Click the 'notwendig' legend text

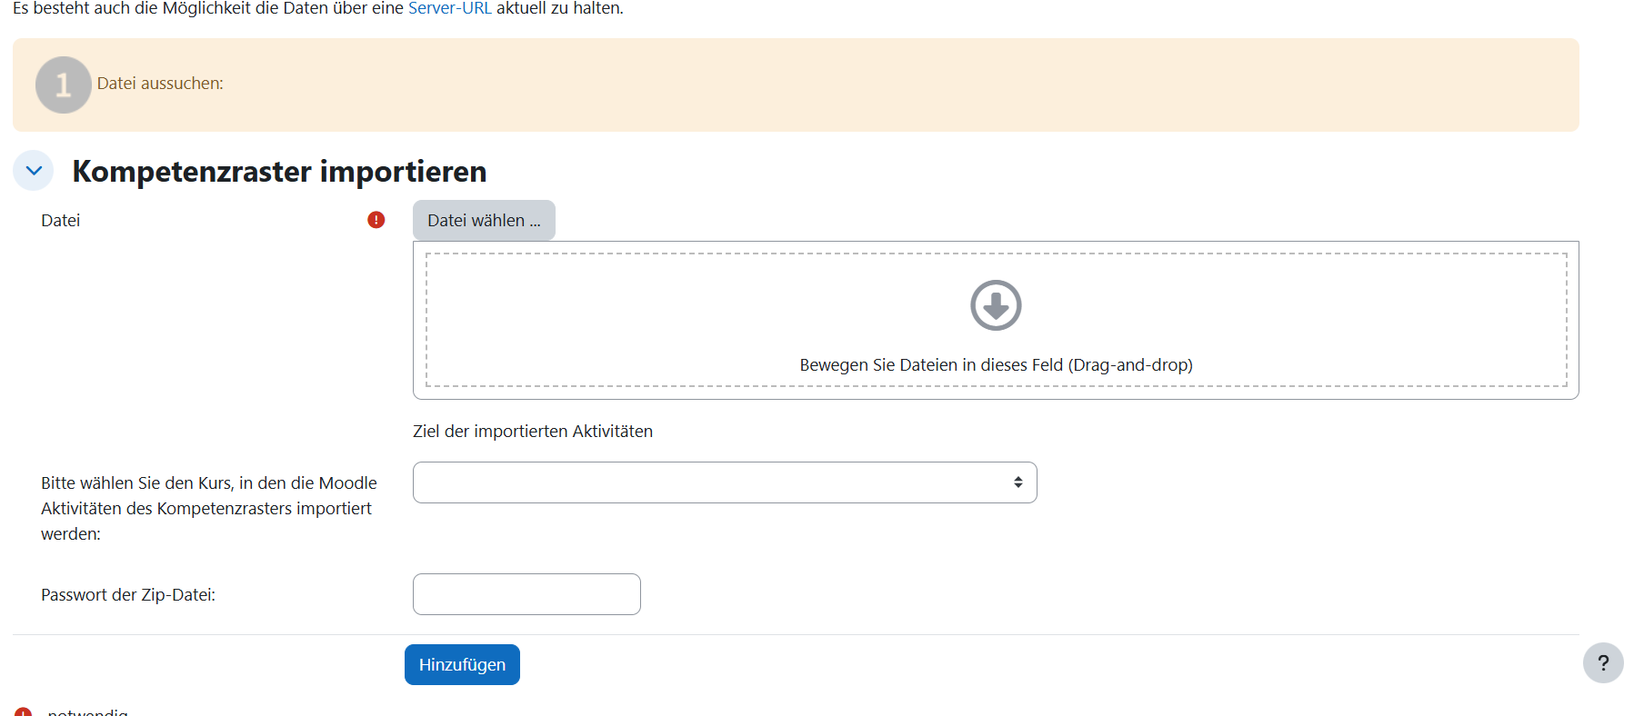(87, 711)
